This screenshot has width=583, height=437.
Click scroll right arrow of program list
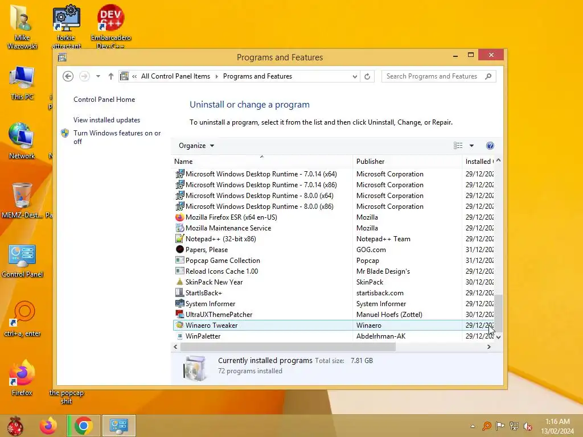pos(488,347)
